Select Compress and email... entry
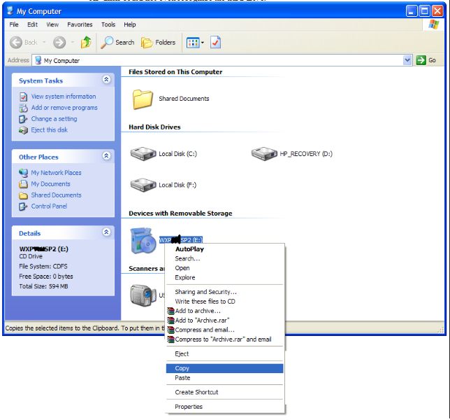The height and width of the screenshot is (420, 450). coord(225,330)
